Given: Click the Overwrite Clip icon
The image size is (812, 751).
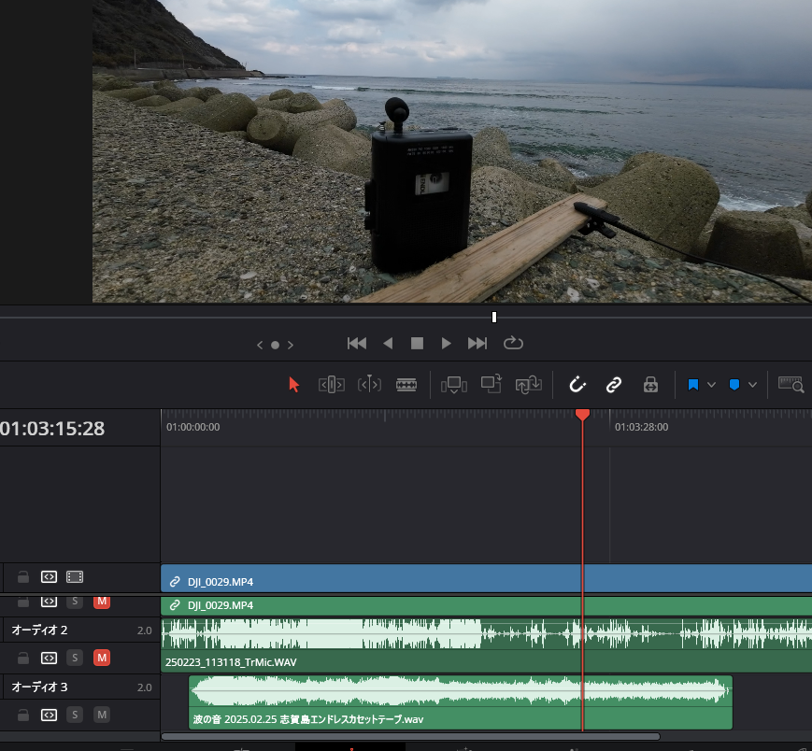Looking at the screenshot, I should click(x=491, y=384).
